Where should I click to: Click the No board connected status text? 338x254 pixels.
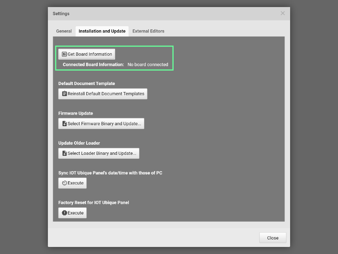pyautogui.click(x=148, y=65)
